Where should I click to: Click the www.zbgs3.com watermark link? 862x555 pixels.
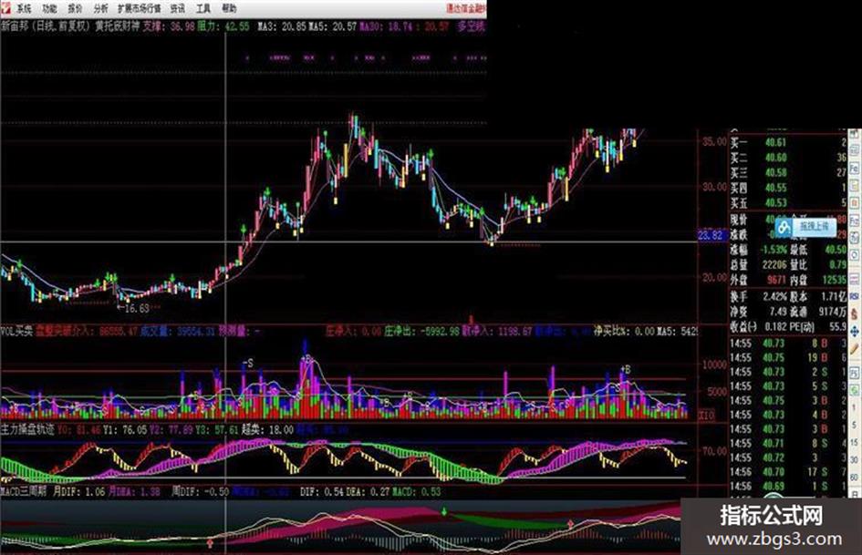pyautogui.click(x=774, y=539)
